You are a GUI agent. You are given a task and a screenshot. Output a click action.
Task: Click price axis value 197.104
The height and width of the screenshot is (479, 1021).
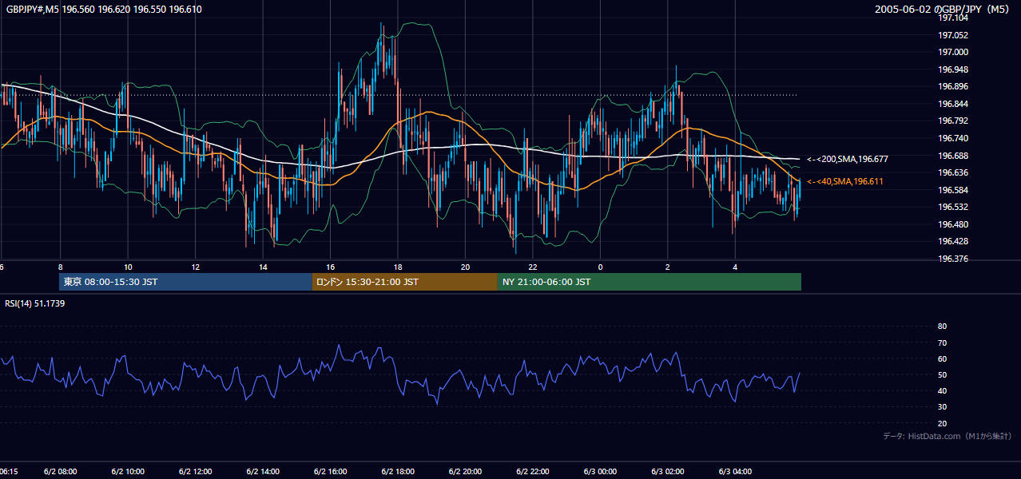pyautogui.click(x=953, y=18)
